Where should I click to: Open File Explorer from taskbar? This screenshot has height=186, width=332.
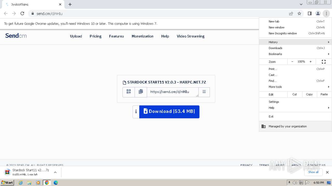29,183
